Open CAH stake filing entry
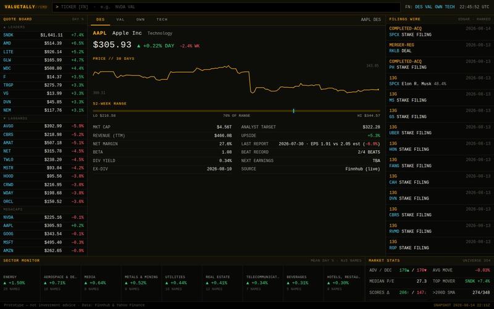494x309 pixels. tap(440, 179)
